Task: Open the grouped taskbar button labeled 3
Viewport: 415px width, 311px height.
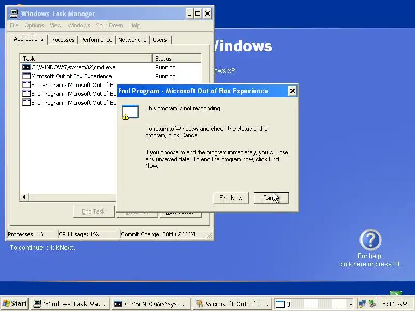Action: pos(314,304)
